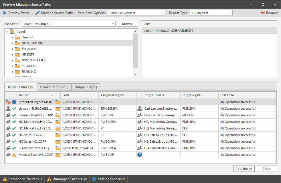
Task: Click the Unmapped Trustees warning icon in status bar
Action: click(5, 179)
